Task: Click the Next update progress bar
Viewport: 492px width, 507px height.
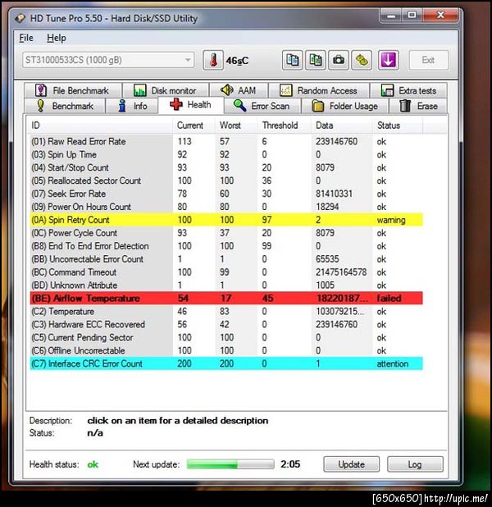Action: pos(230,464)
